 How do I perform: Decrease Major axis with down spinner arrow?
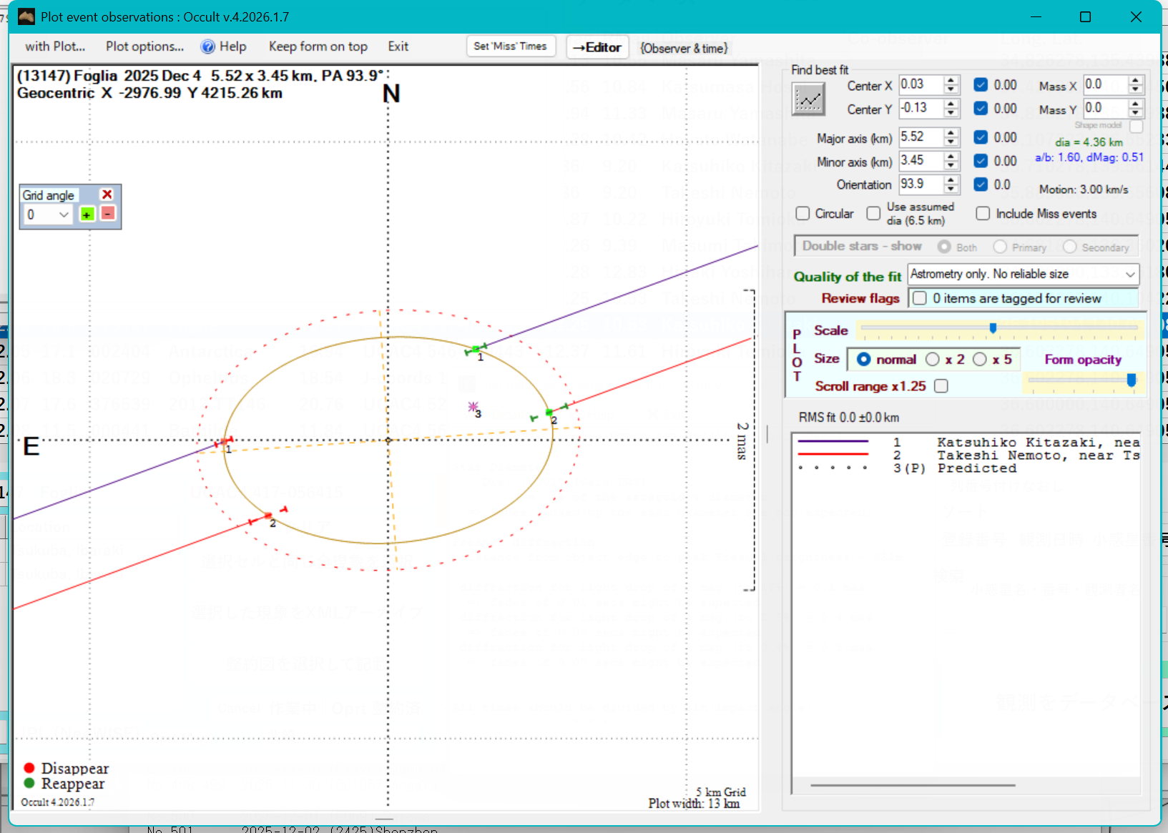click(x=951, y=142)
